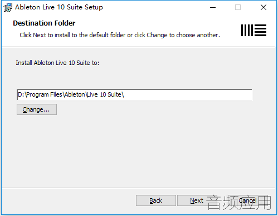The image size is (278, 216).
Task: Click the 'Ableton Live 10 Suite Setup' title bar
Action: point(59,7)
